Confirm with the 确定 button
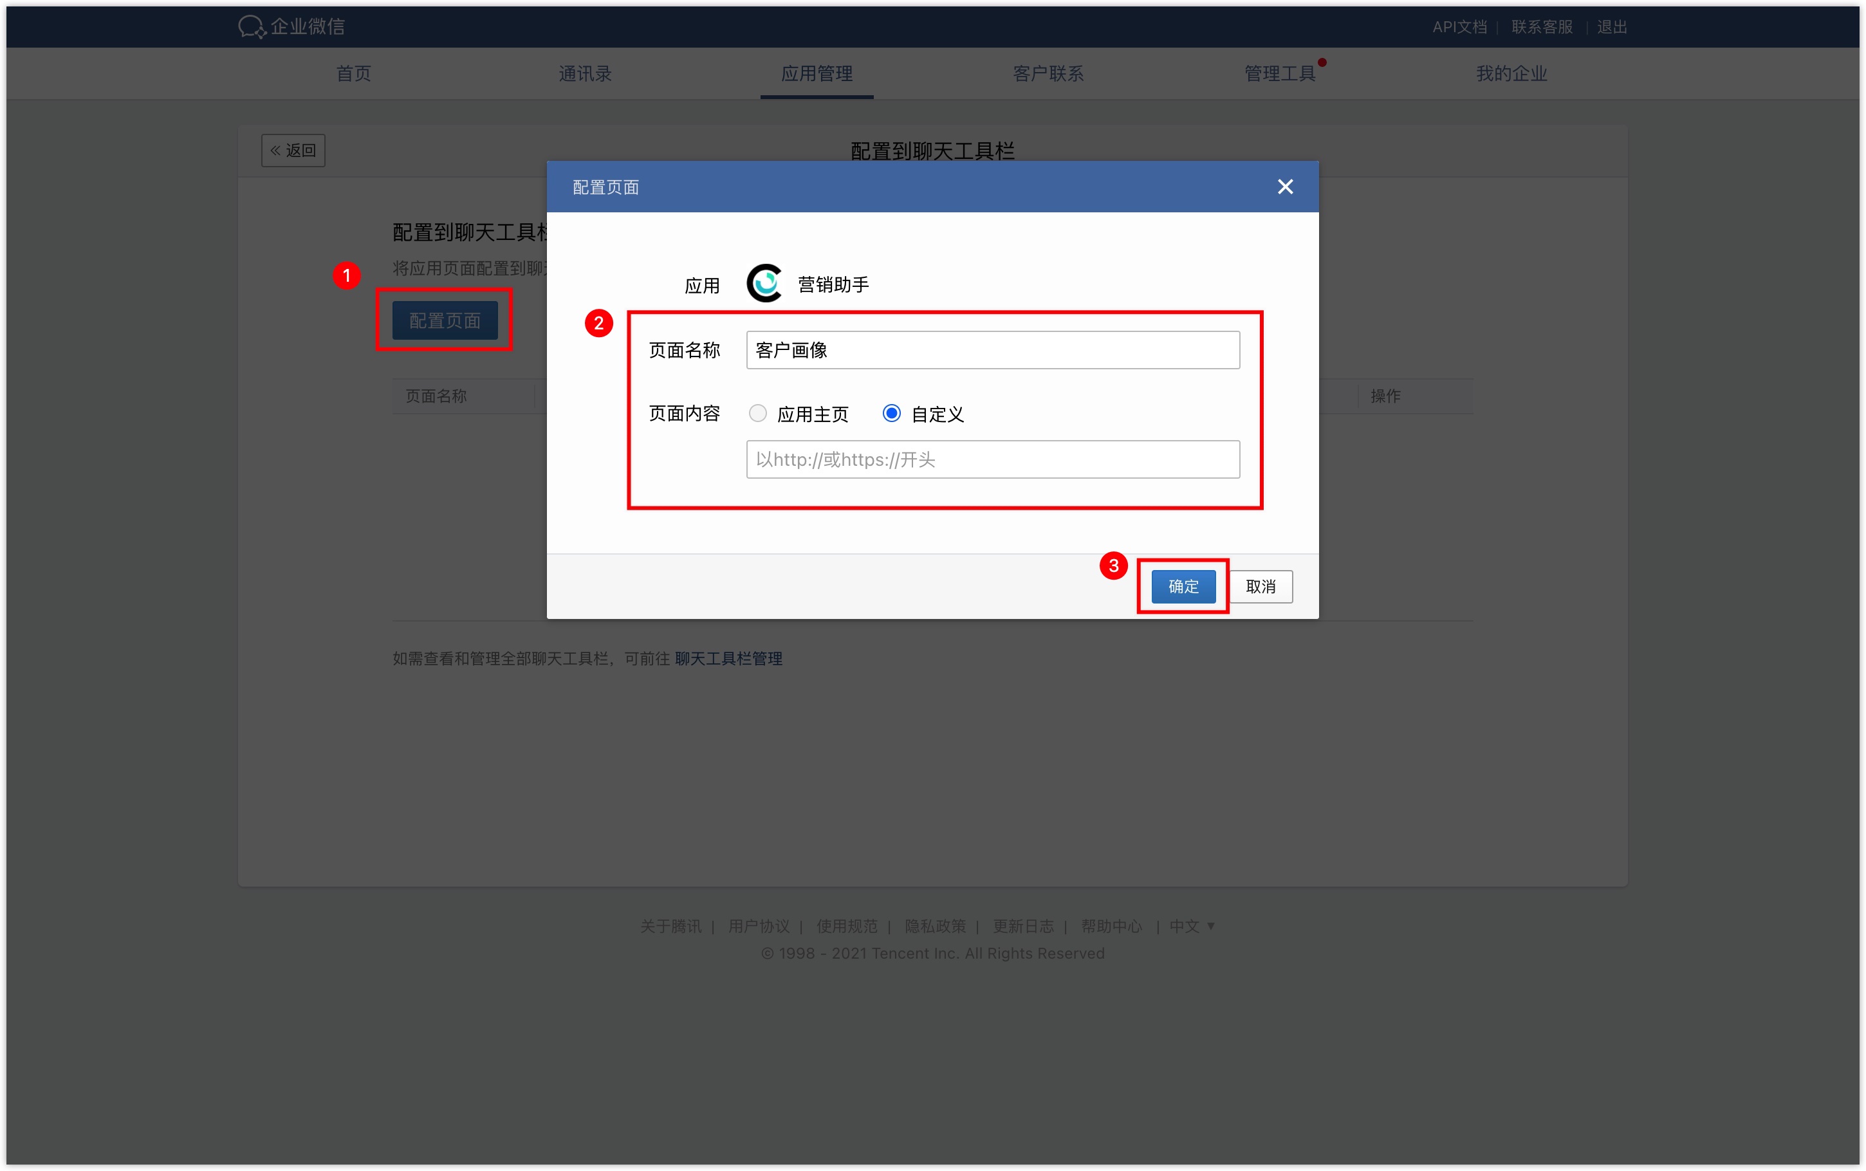The width and height of the screenshot is (1866, 1171). pos(1183,586)
